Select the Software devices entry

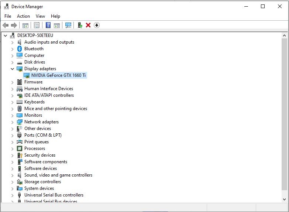coord(41,168)
